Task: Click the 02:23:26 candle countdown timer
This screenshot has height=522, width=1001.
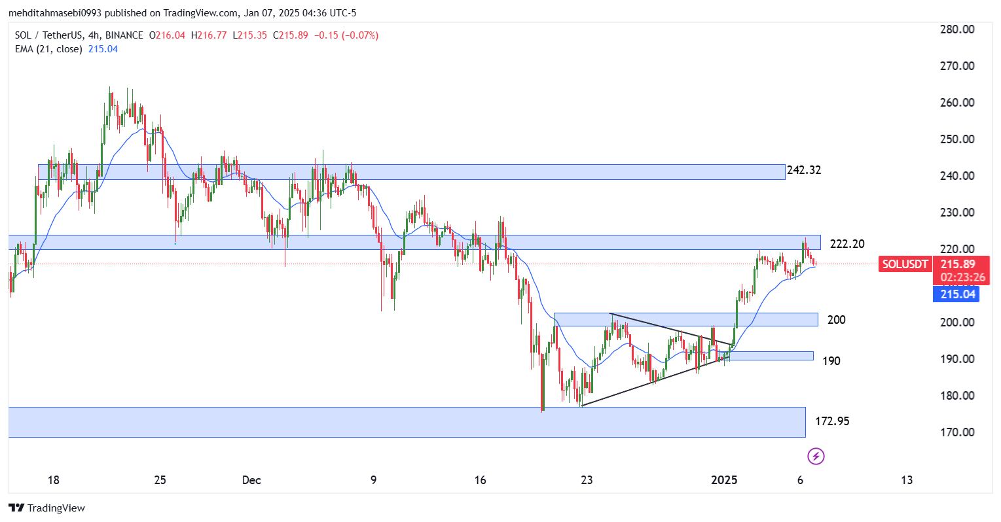Action: [x=962, y=277]
